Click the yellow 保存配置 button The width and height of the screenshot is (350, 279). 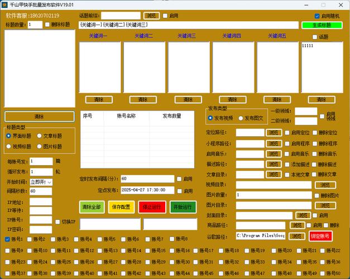point(121,207)
